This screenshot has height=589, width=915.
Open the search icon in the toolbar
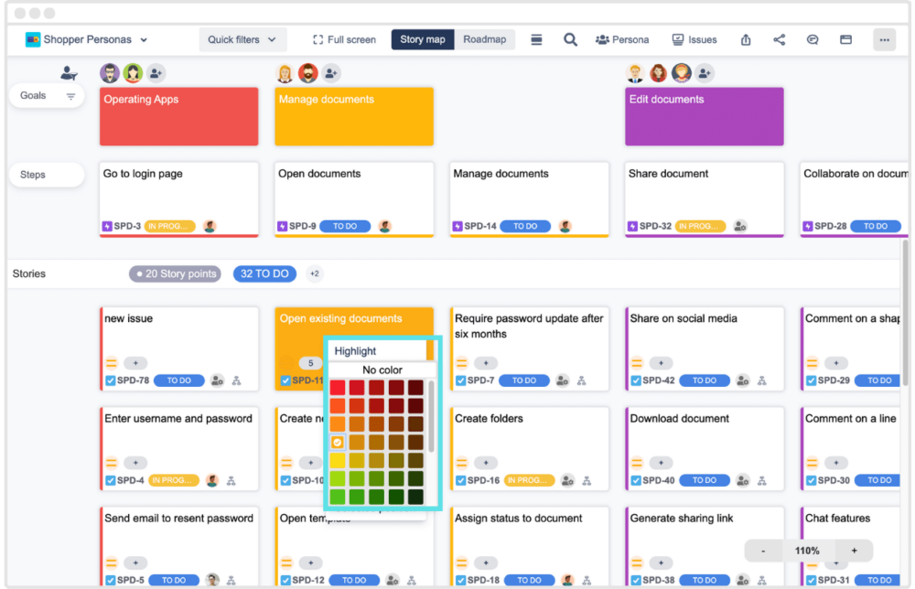point(570,39)
